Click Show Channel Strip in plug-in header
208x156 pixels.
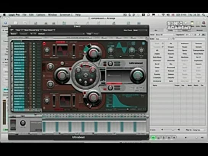pyautogui.click(x=32, y=30)
